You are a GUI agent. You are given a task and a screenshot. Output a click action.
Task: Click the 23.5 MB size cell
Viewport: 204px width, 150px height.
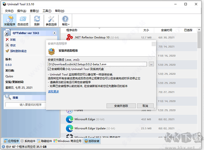[146, 129]
